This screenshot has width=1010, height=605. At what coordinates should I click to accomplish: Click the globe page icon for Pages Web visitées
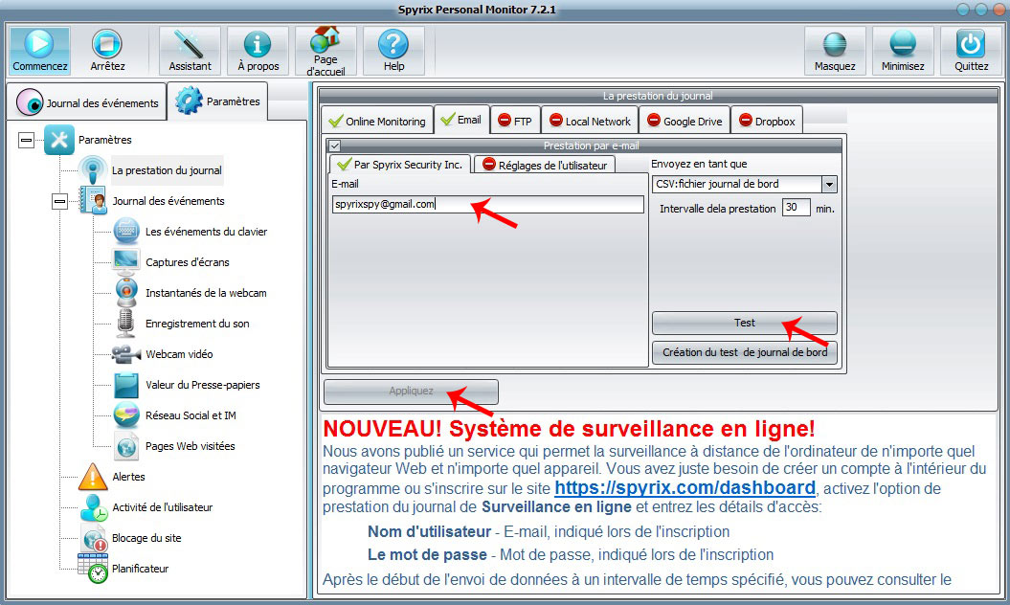[x=126, y=446]
